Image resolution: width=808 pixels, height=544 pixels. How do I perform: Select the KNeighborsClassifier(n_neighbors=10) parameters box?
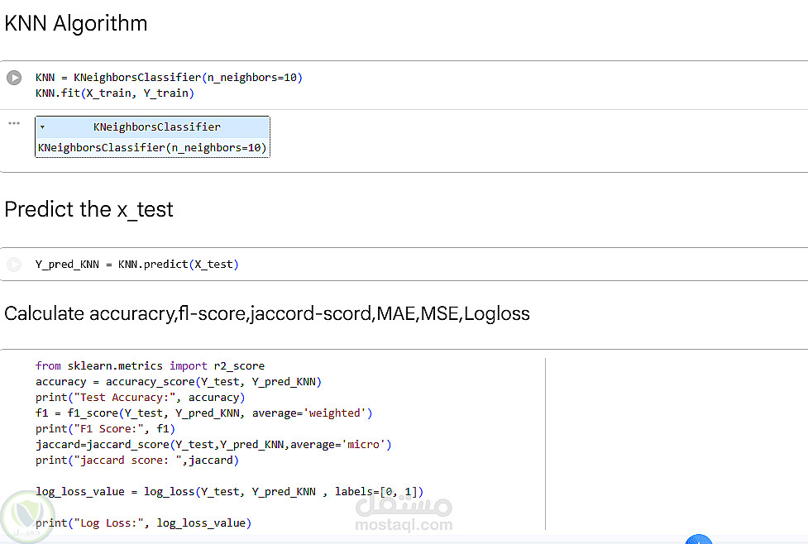coord(152,148)
